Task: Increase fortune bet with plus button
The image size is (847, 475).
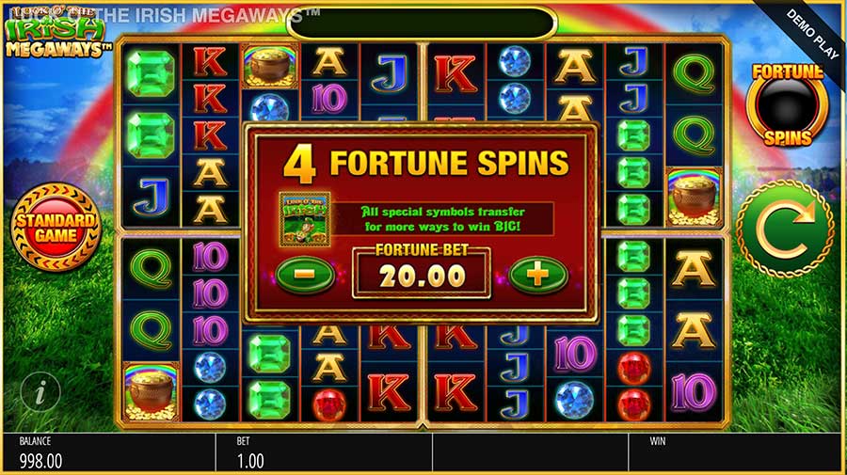Action: click(538, 275)
